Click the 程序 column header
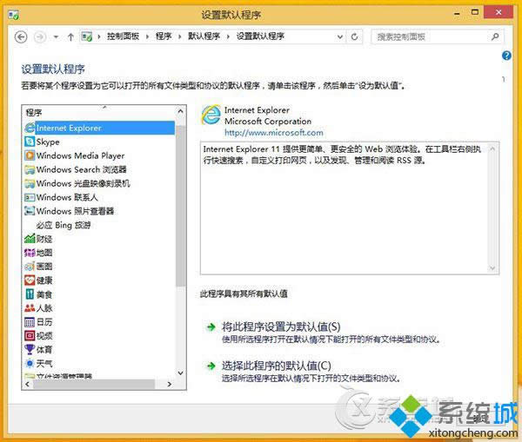This screenshot has height=442, width=522. [x=98, y=112]
